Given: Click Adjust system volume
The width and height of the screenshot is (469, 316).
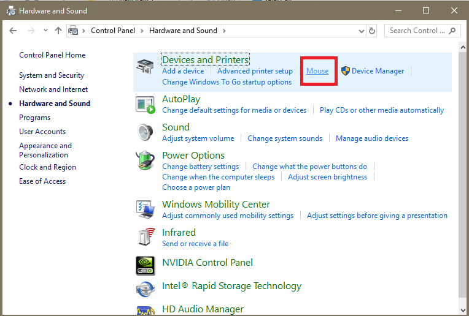Looking at the screenshot, I should pos(198,139).
